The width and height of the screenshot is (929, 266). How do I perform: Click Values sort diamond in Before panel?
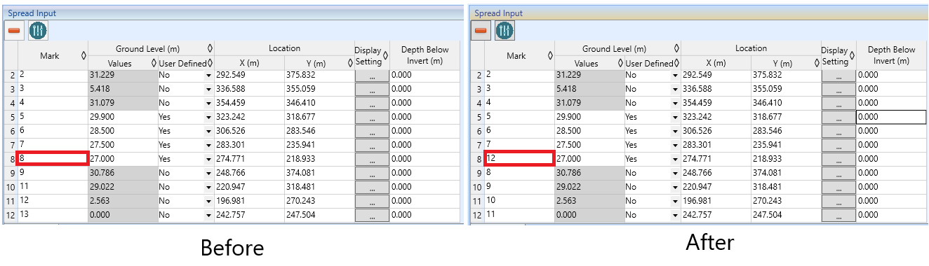tap(154, 63)
